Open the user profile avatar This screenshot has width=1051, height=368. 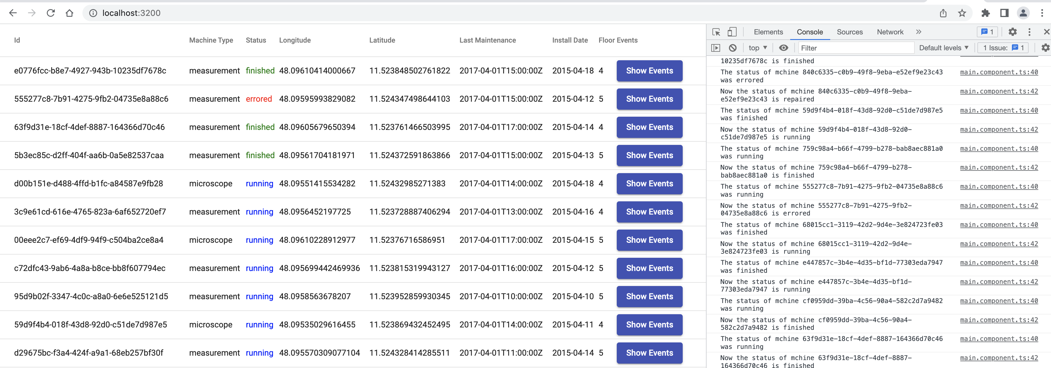click(x=1023, y=13)
